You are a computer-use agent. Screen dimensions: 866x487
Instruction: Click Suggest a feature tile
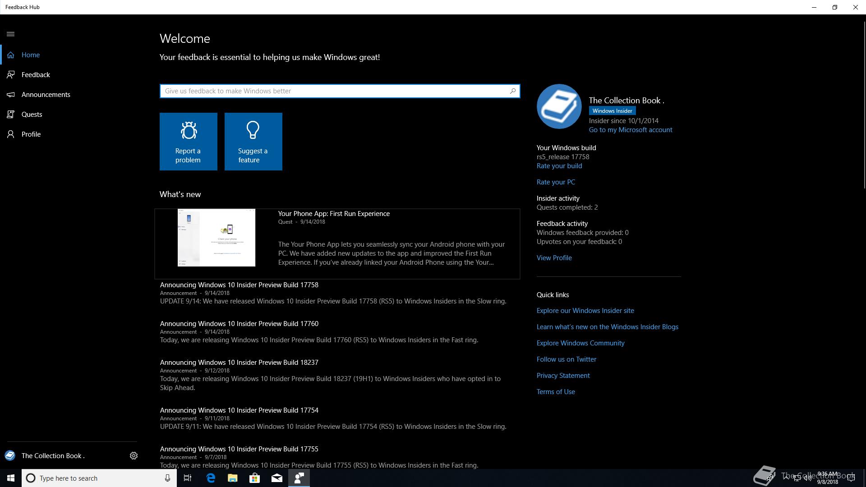pyautogui.click(x=253, y=142)
